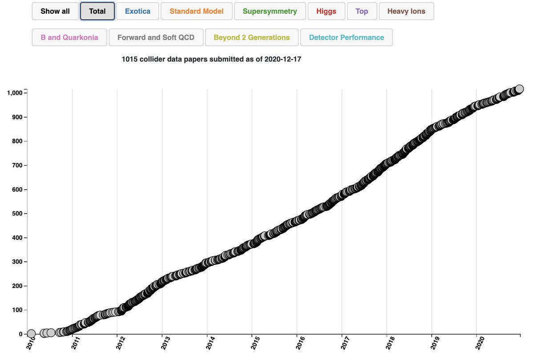Screen dimensions: 534x353
Task: Choose the Top category
Action: pyautogui.click(x=362, y=11)
